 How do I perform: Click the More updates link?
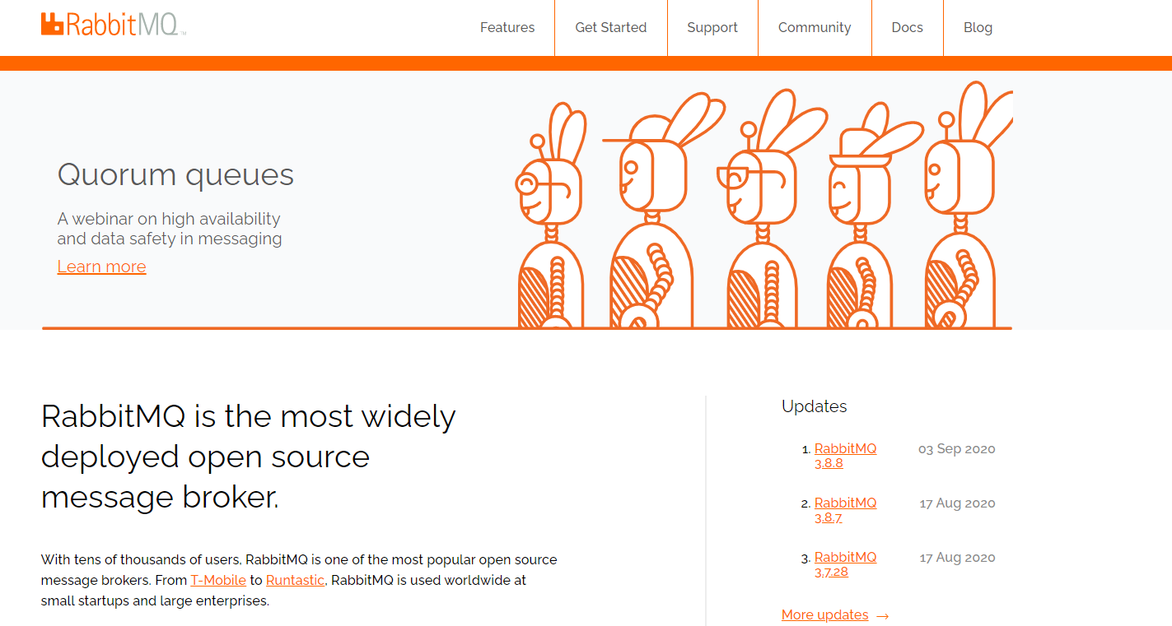click(x=824, y=614)
